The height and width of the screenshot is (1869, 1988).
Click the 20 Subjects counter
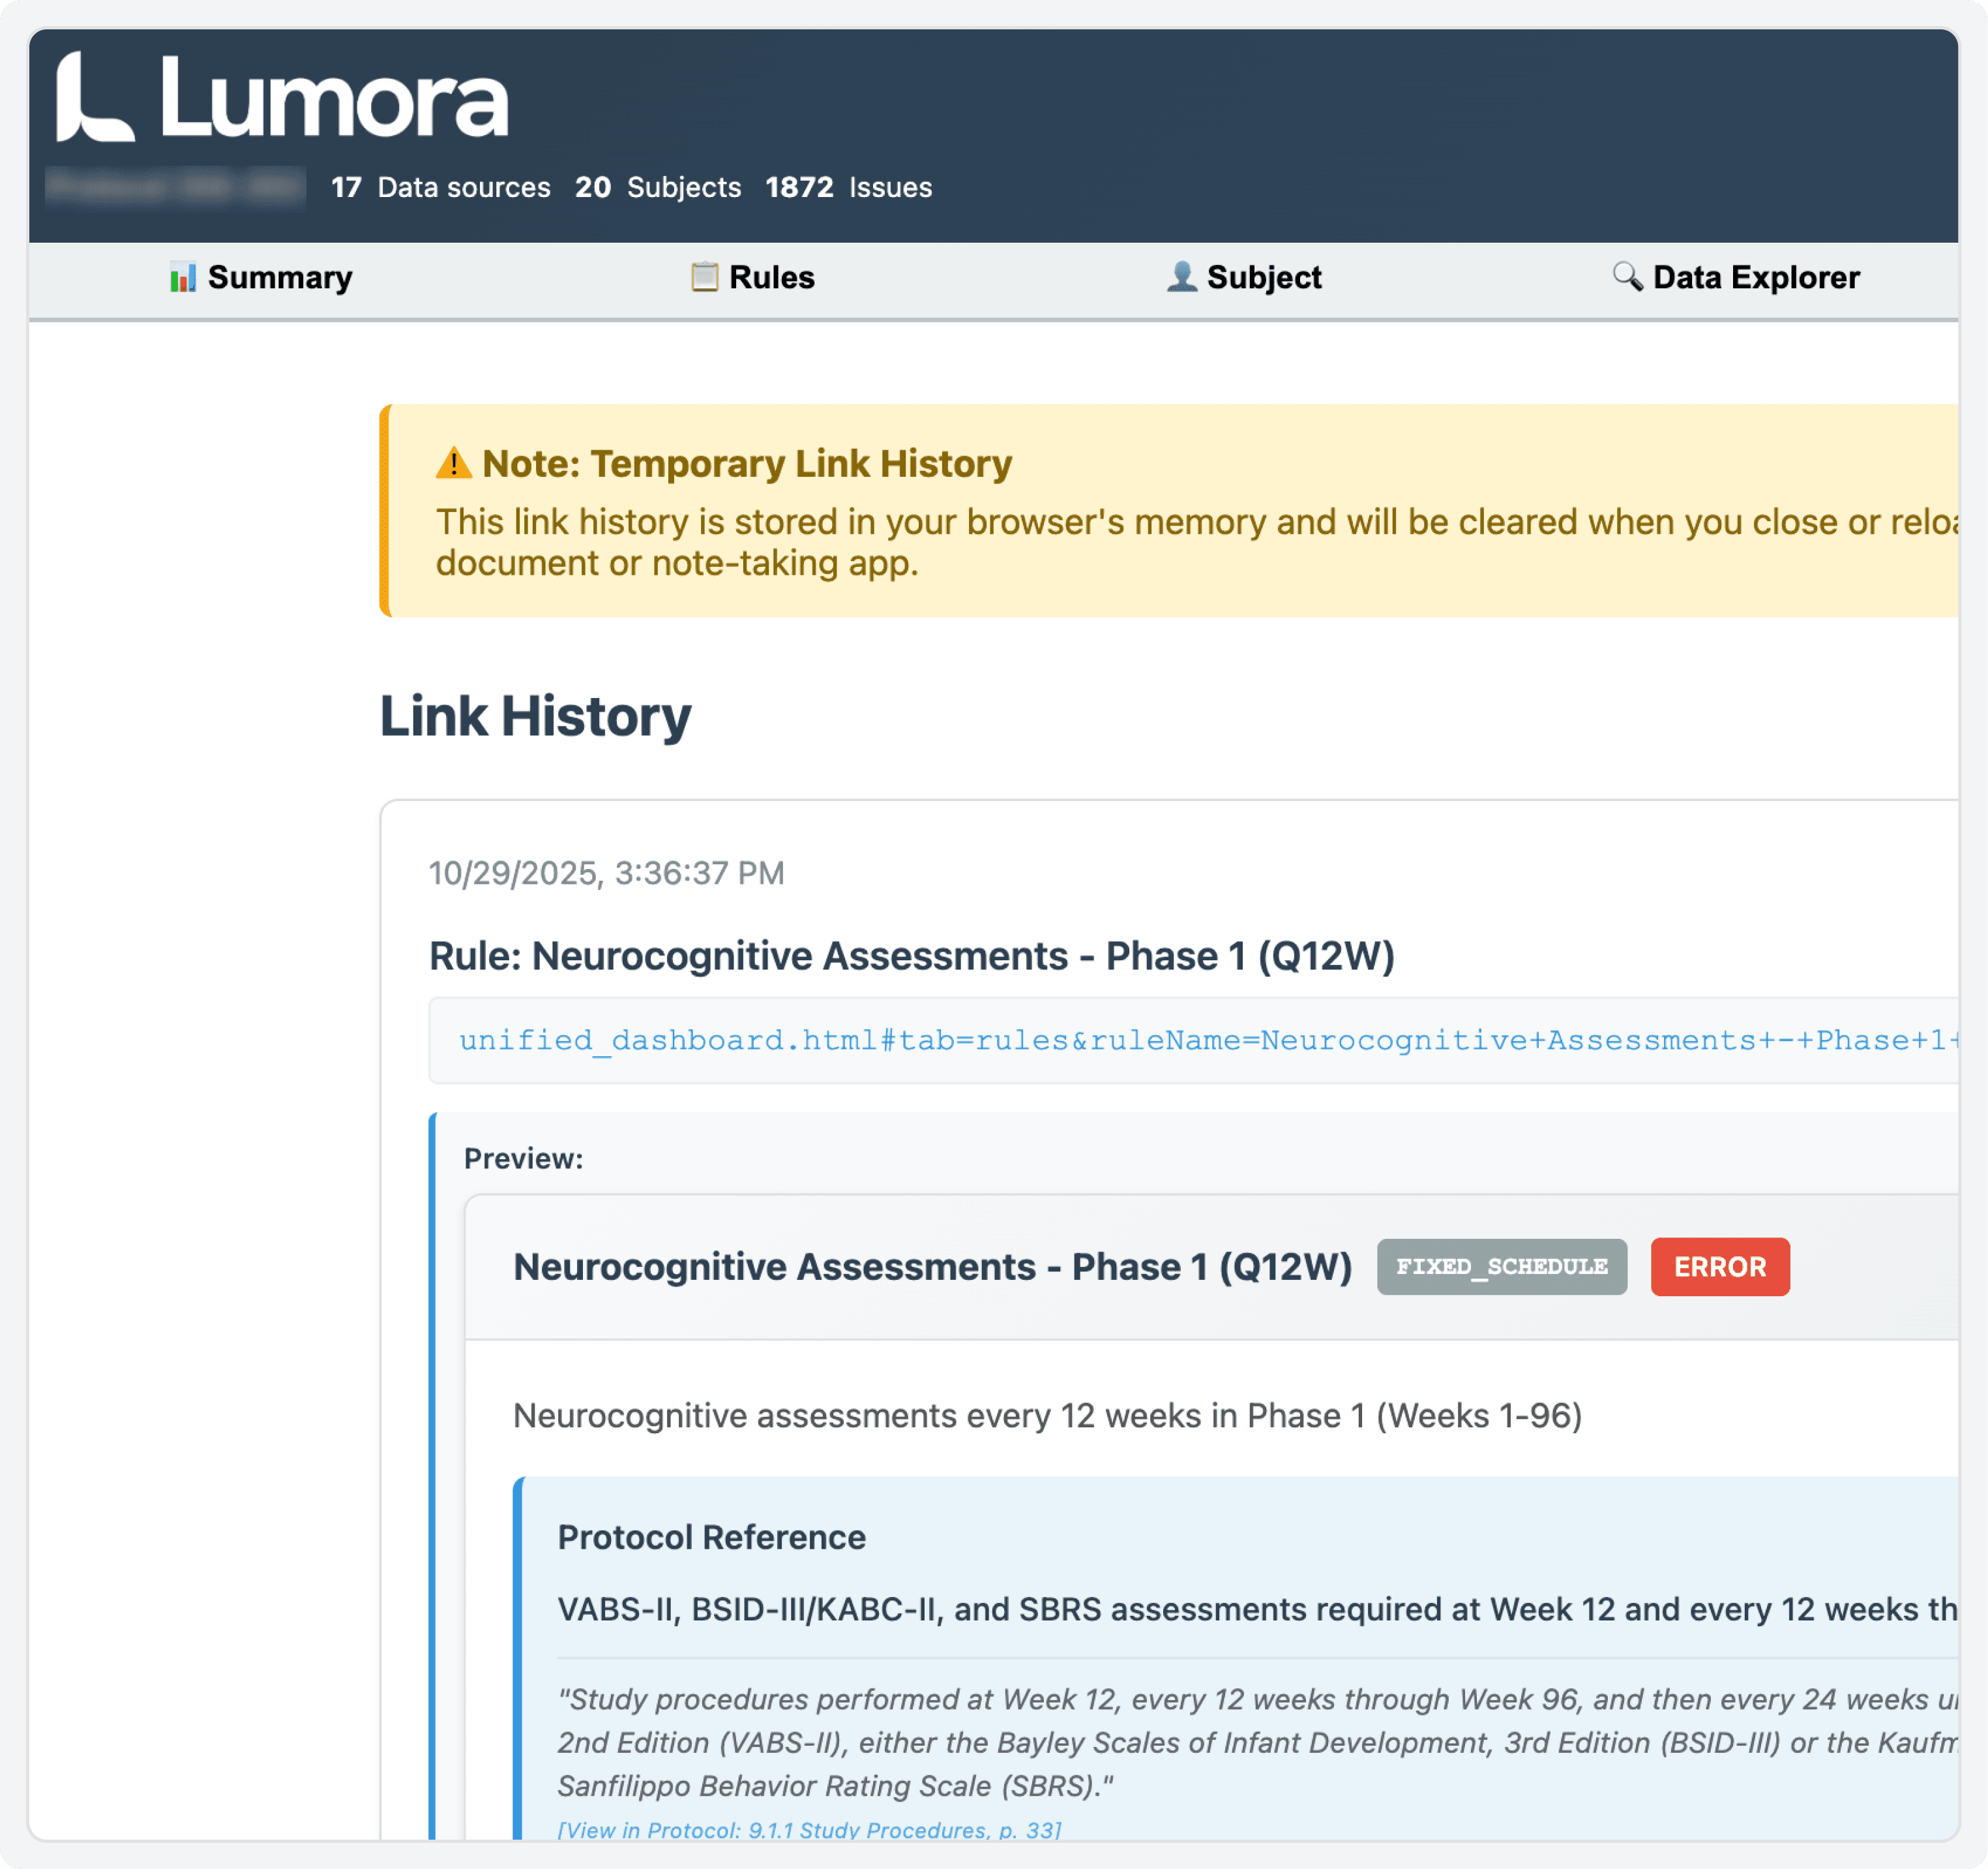pos(657,187)
